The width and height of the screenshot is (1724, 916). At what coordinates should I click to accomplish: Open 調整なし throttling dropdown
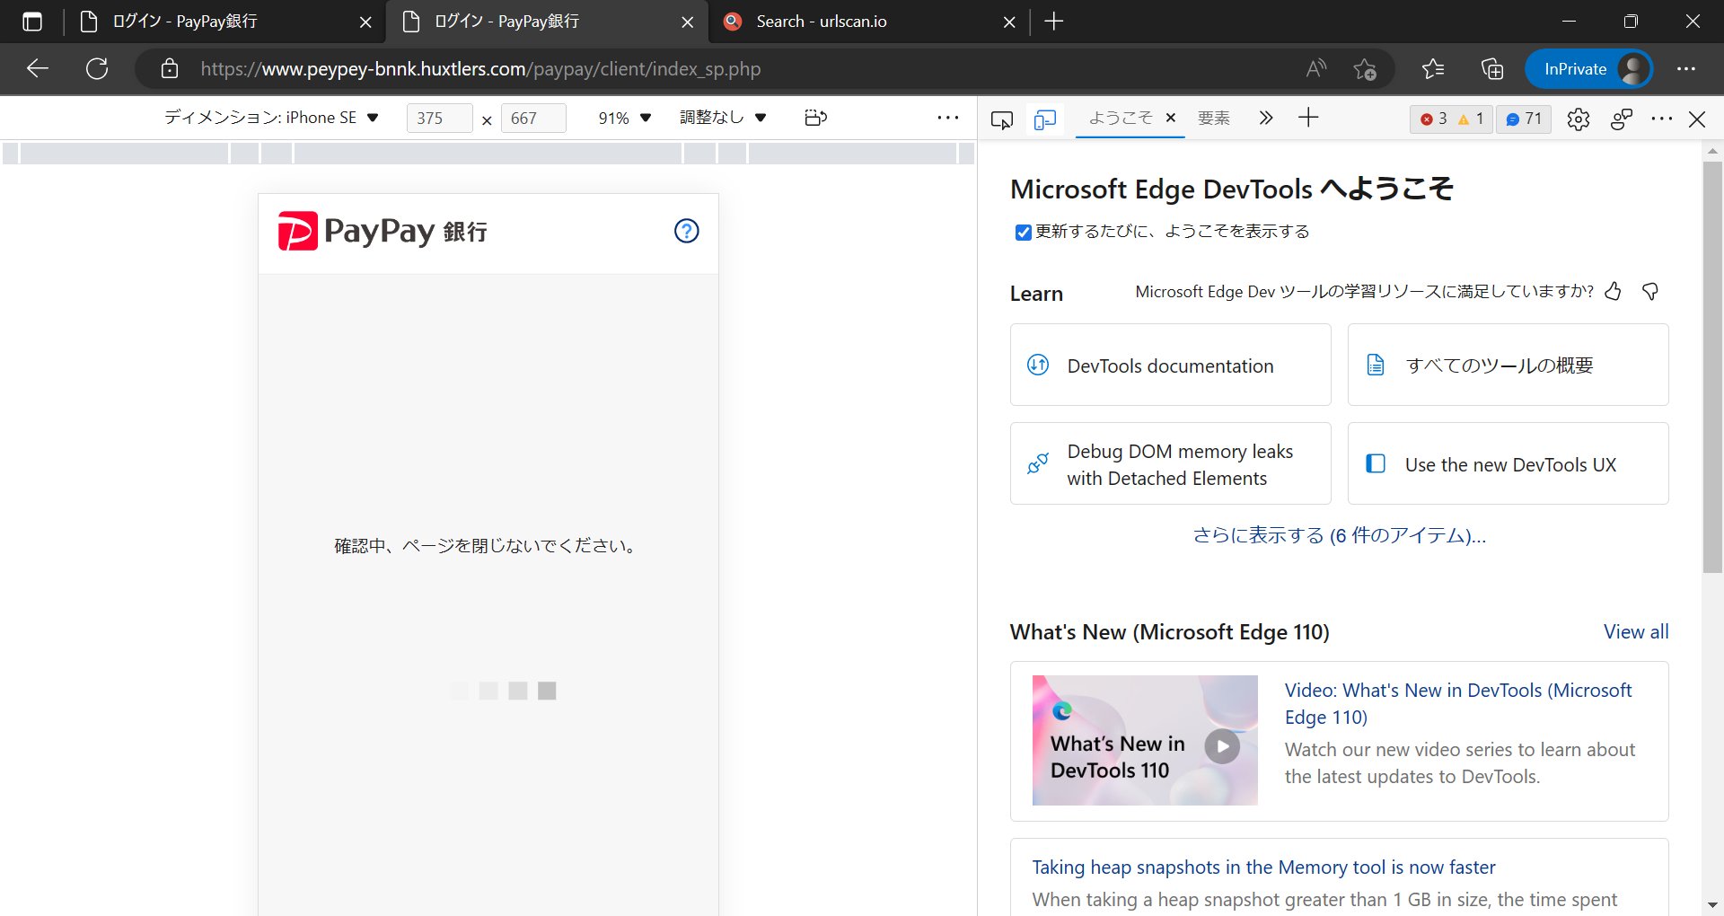pyautogui.click(x=723, y=118)
